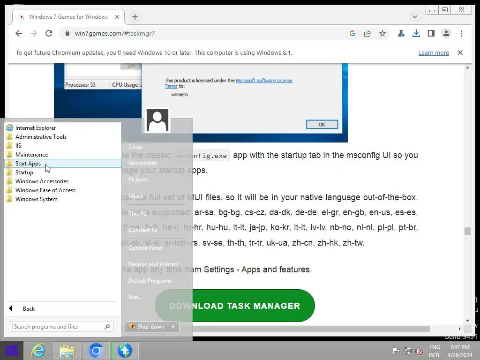
Task: Open a new browser tab with plus
Action: point(135,17)
